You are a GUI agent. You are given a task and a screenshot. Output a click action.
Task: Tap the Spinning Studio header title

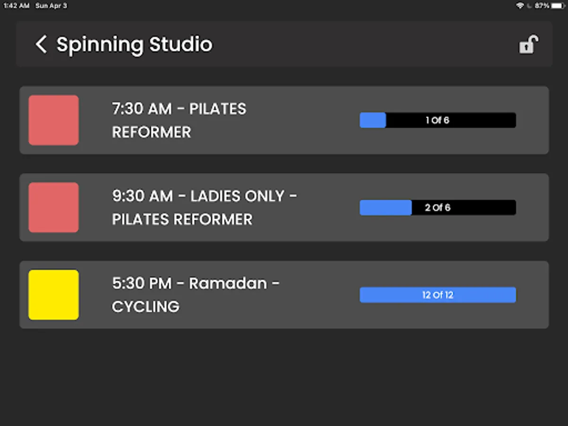[x=134, y=44]
